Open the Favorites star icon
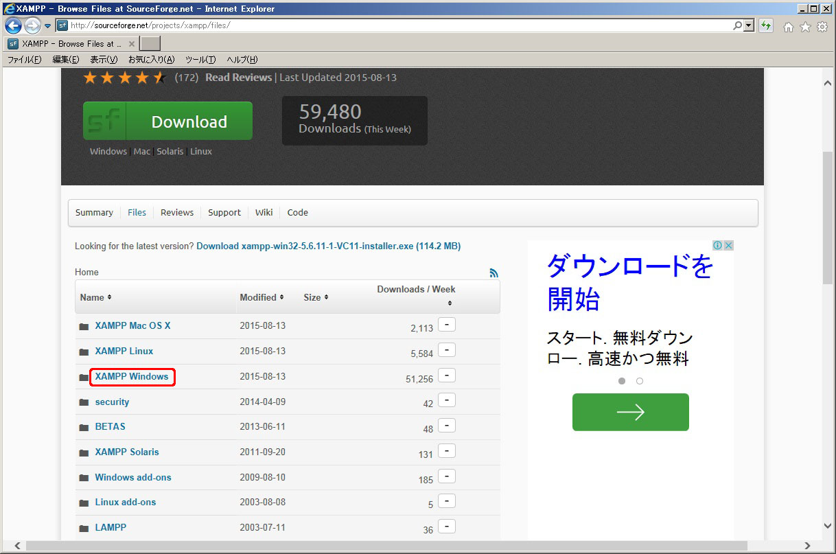The image size is (836, 554). point(805,27)
